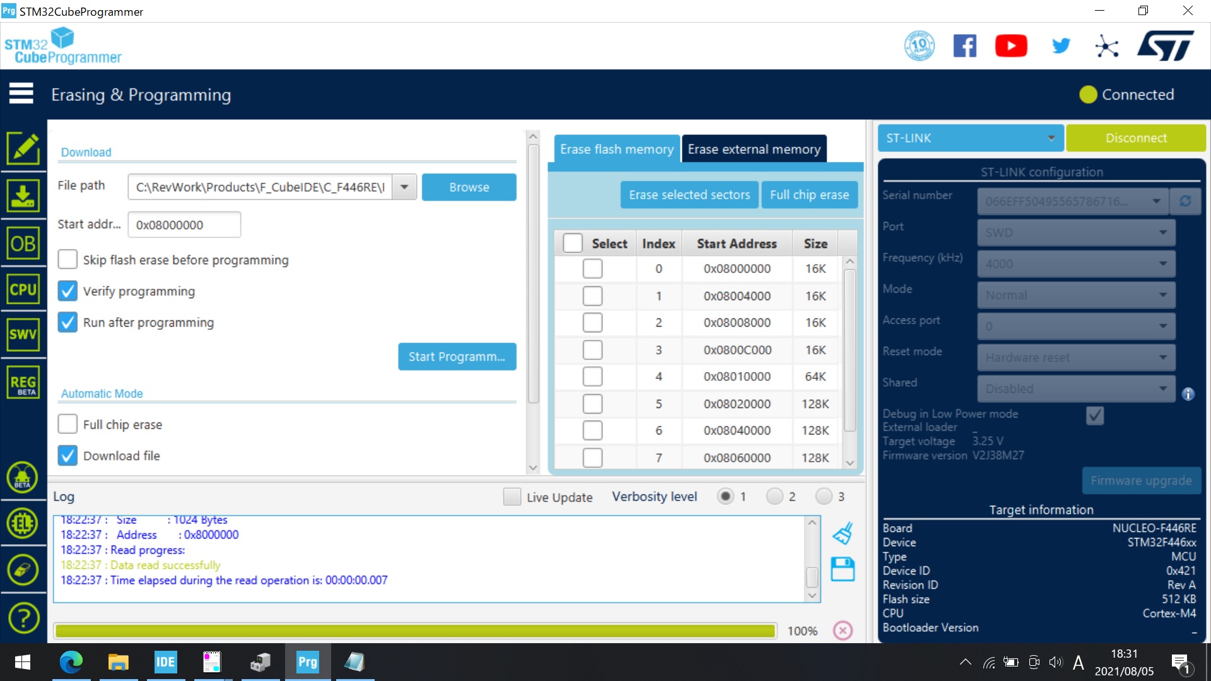Set verbosity level to 3
Screen dimensions: 1211x681
[824, 496]
